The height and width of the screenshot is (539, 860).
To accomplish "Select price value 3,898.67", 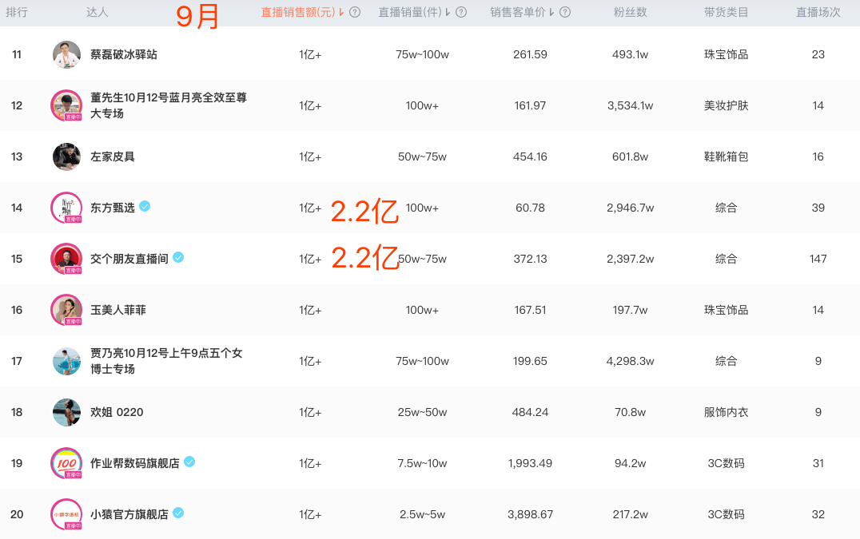I will point(531,514).
